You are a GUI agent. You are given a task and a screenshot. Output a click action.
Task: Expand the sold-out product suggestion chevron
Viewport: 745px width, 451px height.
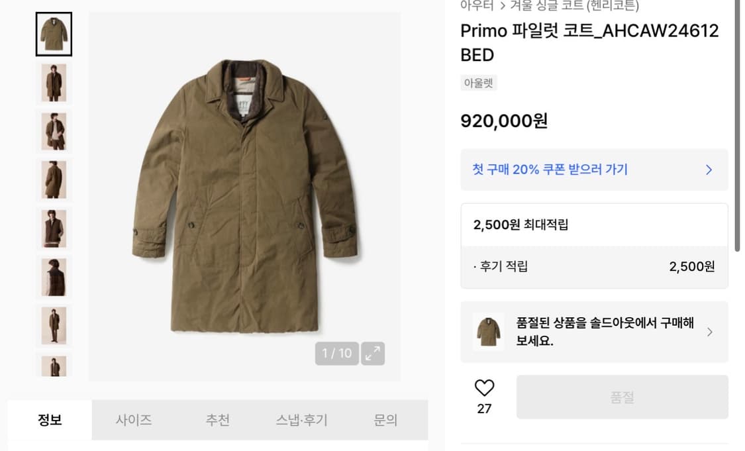pyautogui.click(x=710, y=332)
